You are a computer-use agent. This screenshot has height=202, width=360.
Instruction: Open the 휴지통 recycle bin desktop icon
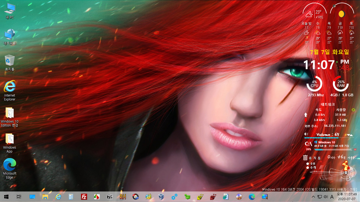pyautogui.click(x=10, y=63)
